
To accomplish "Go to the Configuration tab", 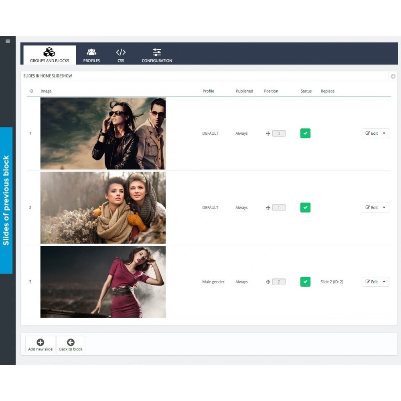I will [x=157, y=55].
